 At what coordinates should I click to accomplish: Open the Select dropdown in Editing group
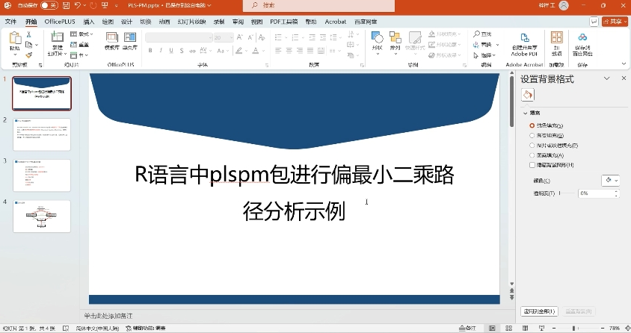tap(484, 55)
